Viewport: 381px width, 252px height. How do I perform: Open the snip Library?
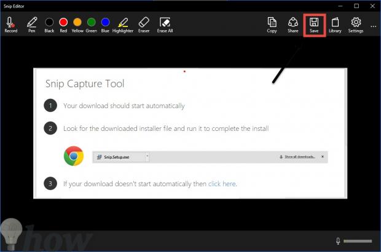335,23
